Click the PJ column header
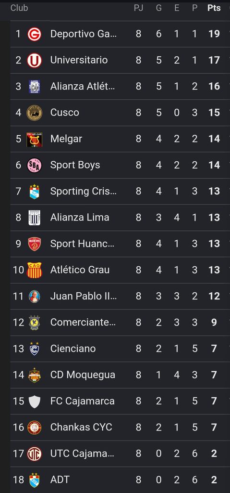The height and width of the screenshot is (493, 230). tap(138, 8)
